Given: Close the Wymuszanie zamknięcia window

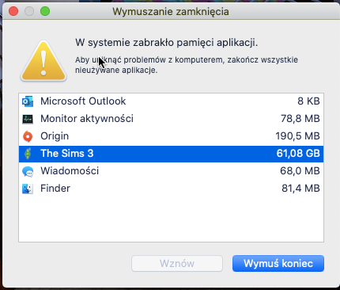Looking at the screenshot, I should [x=13, y=11].
